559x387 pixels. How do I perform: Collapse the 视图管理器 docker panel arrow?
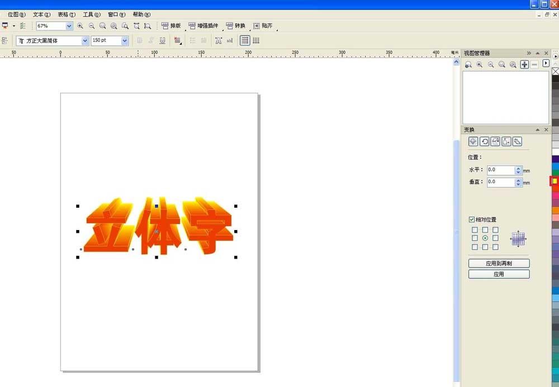pyautogui.click(x=538, y=53)
